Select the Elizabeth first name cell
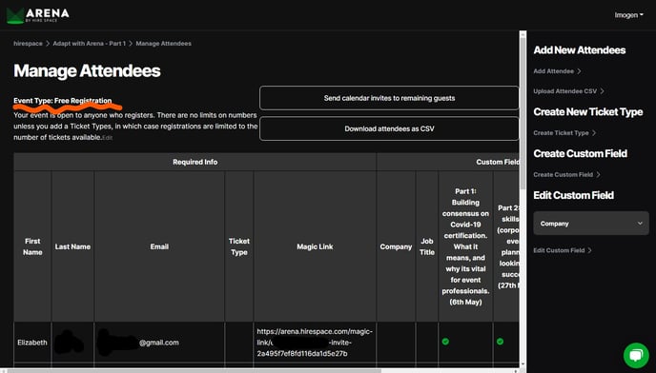 32,343
